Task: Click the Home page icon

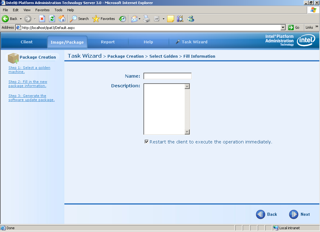Action: click(x=62, y=19)
